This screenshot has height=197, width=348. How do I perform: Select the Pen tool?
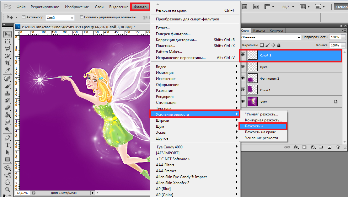click(x=8, y=137)
